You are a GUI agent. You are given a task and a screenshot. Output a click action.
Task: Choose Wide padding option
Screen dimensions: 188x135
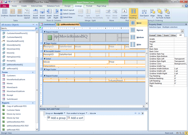click(138, 45)
